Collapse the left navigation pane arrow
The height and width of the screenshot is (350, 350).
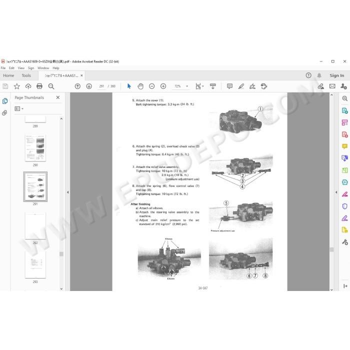(x=68, y=192)
